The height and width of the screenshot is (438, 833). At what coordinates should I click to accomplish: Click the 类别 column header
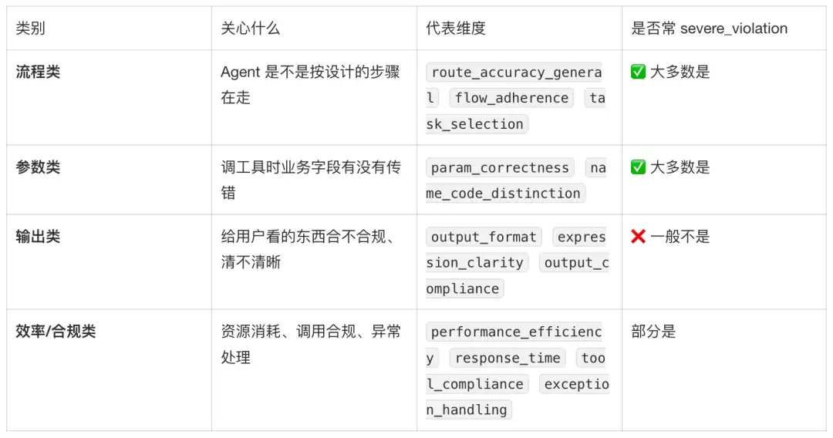click(x=30, y=28)
